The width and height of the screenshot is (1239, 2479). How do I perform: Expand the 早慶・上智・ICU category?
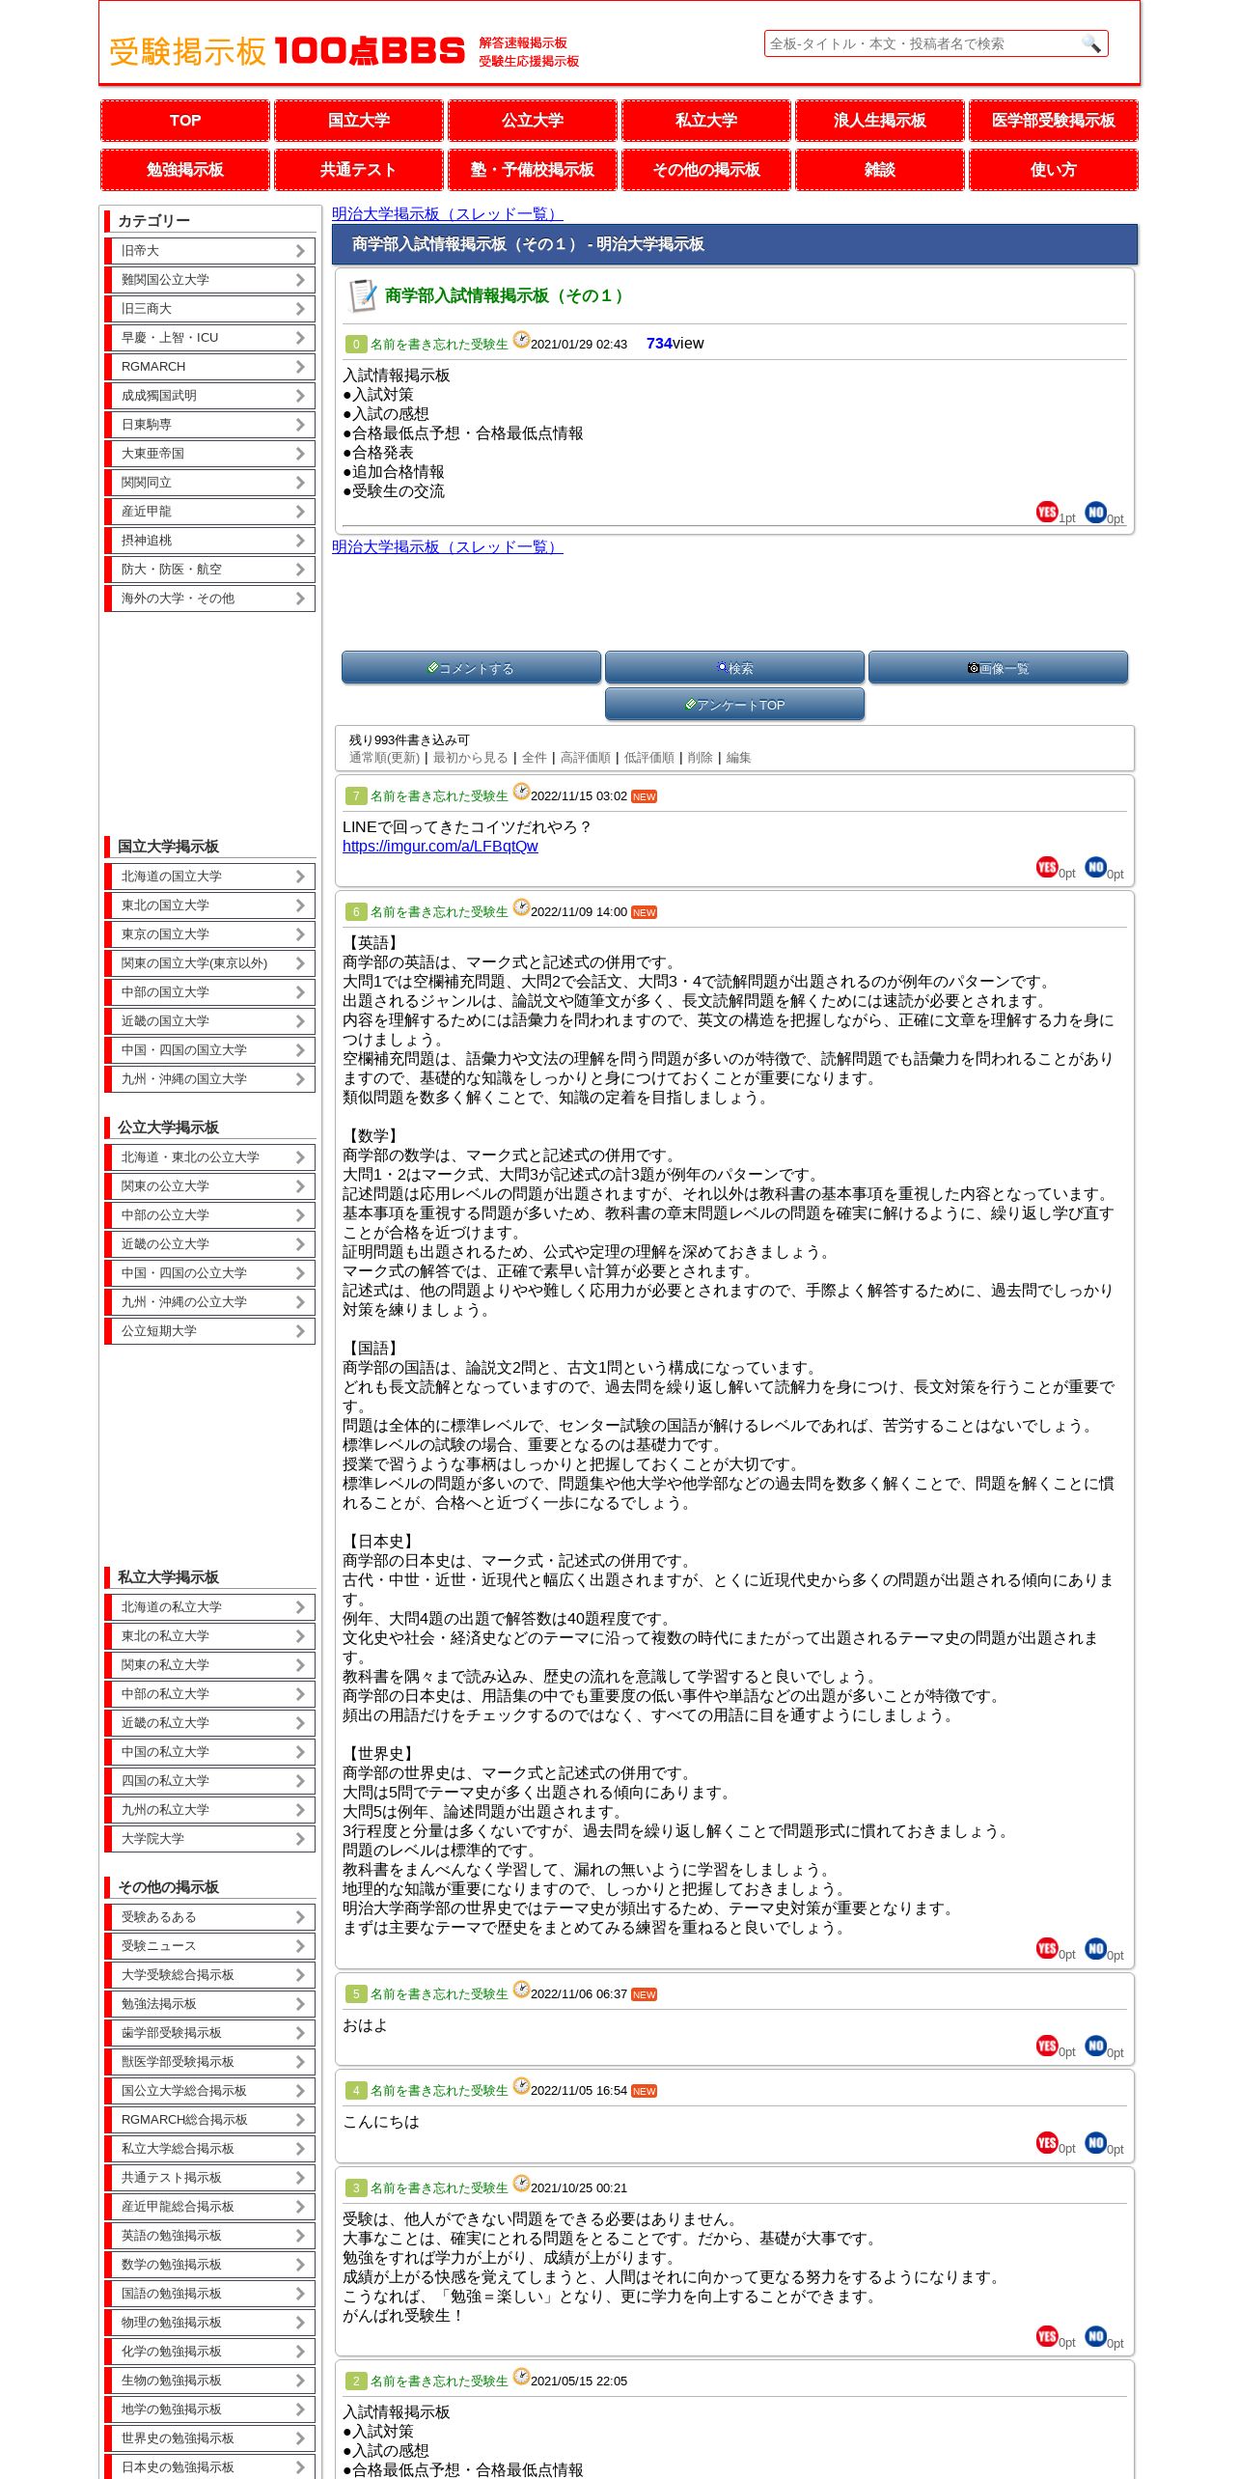[210, 338]
